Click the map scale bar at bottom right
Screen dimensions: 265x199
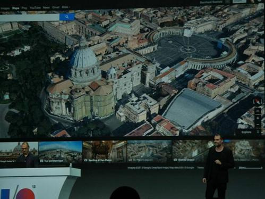click(251, 168)
